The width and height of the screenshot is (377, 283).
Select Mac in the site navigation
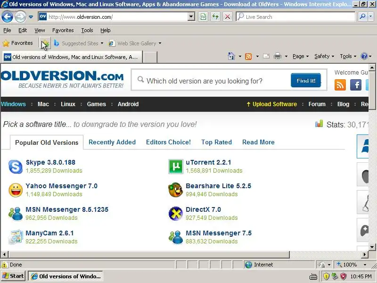43,104
